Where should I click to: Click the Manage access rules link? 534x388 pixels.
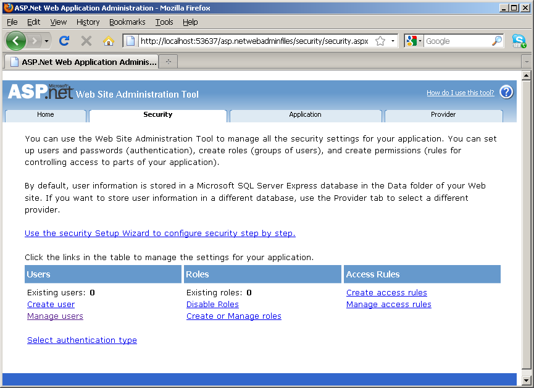(x=388, y=305)
